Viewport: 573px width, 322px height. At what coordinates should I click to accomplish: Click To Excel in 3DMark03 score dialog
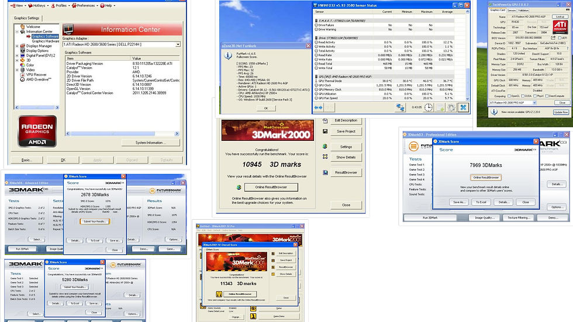(x=481, y=202)
